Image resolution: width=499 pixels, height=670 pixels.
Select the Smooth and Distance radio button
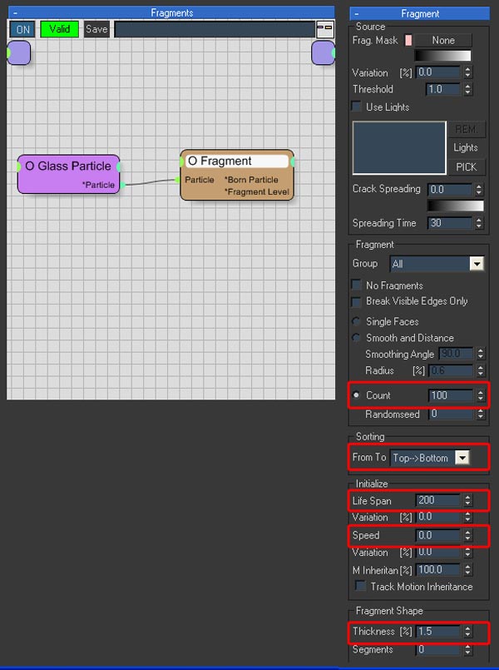(x=356, y=338)
